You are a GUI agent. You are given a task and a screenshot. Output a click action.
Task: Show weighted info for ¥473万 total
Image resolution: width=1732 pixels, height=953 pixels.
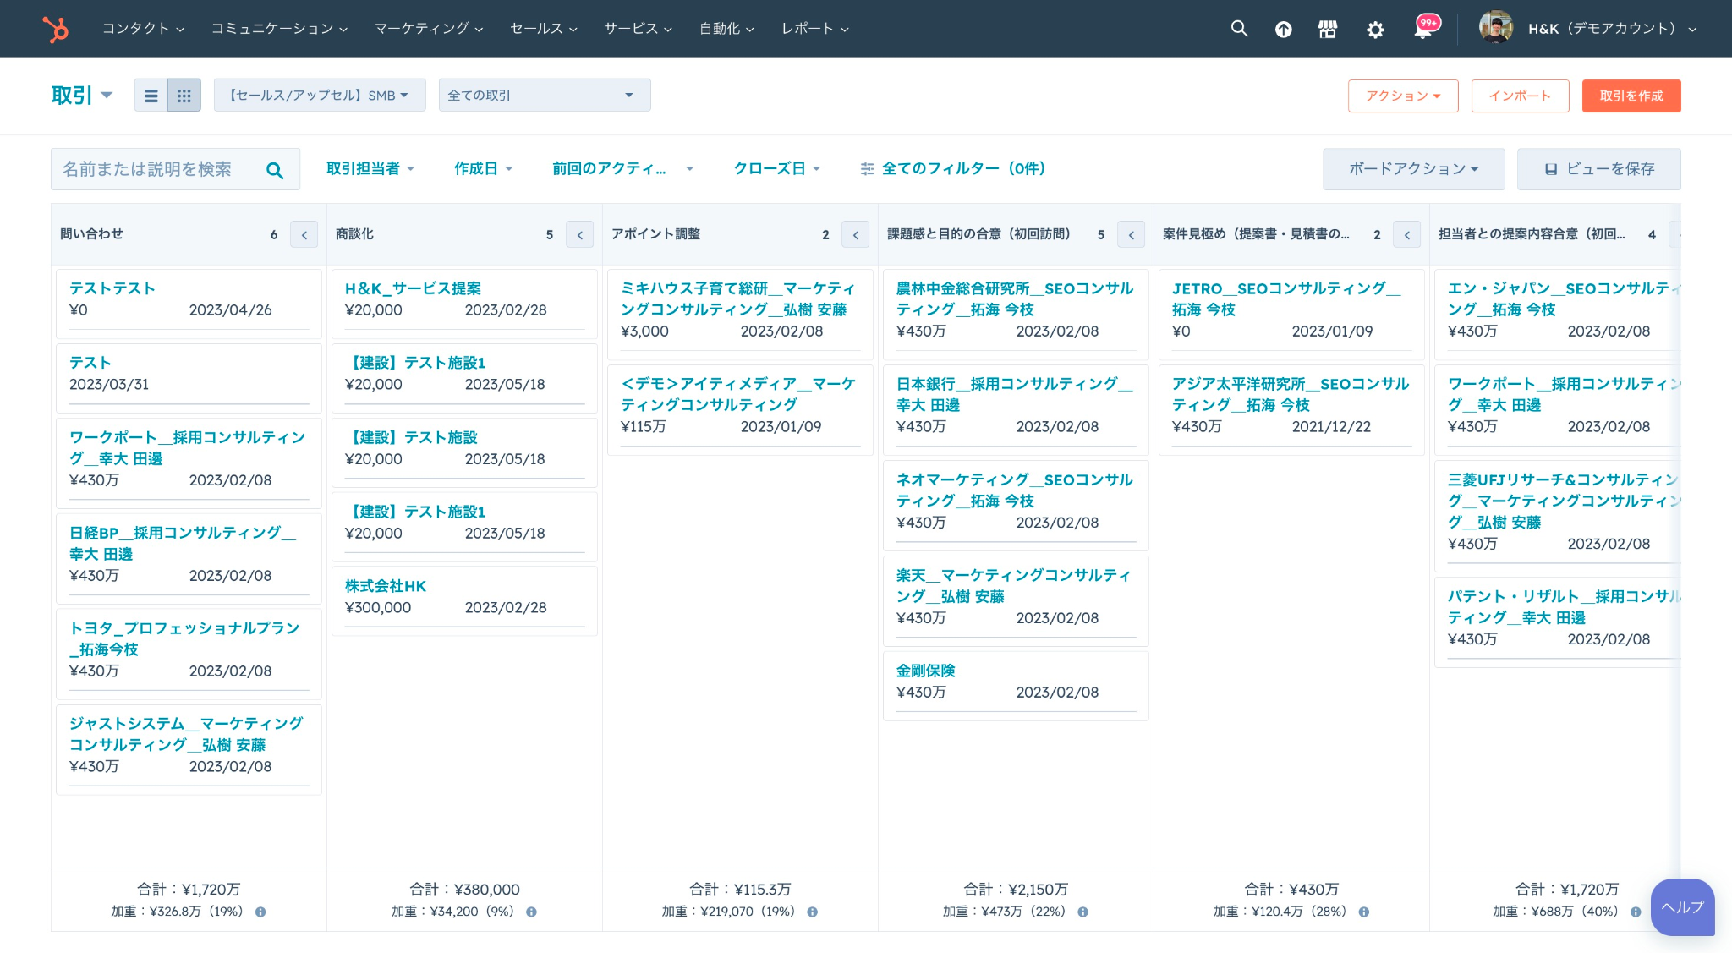(1082, 912)
